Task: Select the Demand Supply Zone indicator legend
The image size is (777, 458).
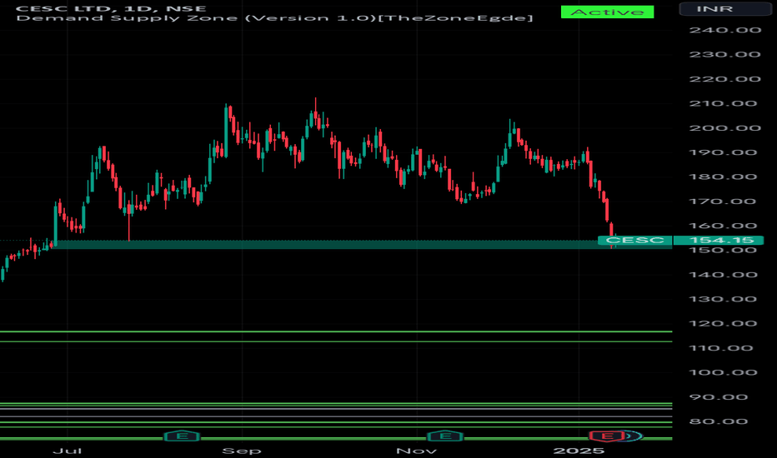Action: [274, 18]
